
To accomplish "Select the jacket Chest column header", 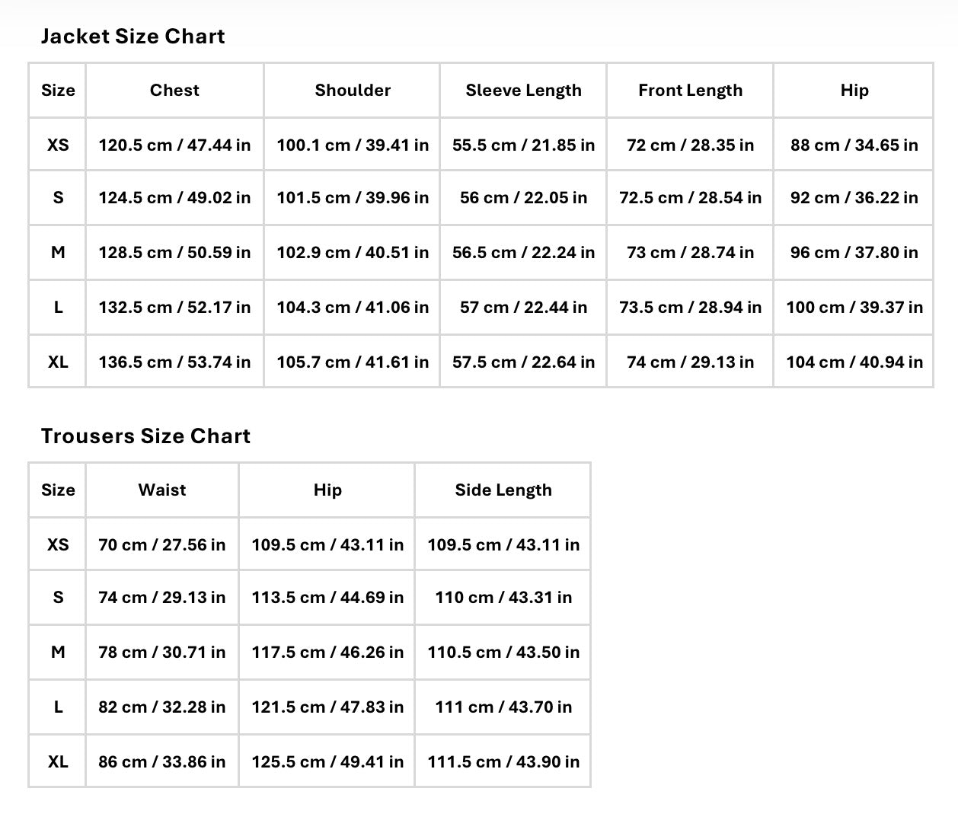I will (x=174, y=91).
